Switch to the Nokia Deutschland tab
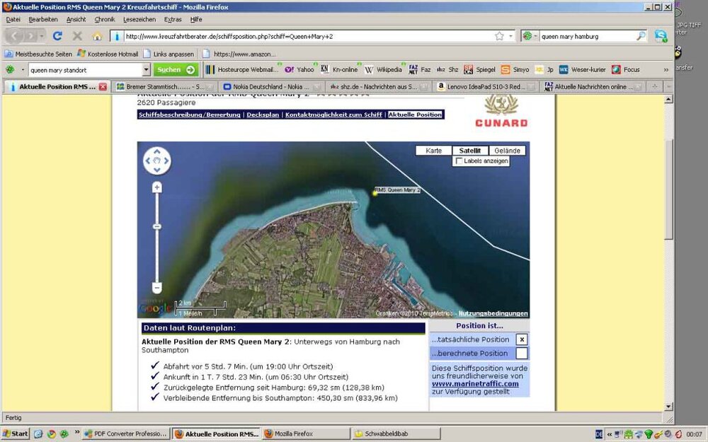The height and width of the screenshot is (442, 708). pos(273,86)
